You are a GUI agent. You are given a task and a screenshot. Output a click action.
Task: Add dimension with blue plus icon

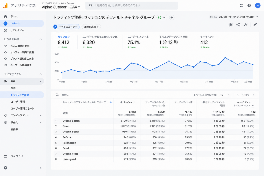pyautogui.click(x=111, y=102)
